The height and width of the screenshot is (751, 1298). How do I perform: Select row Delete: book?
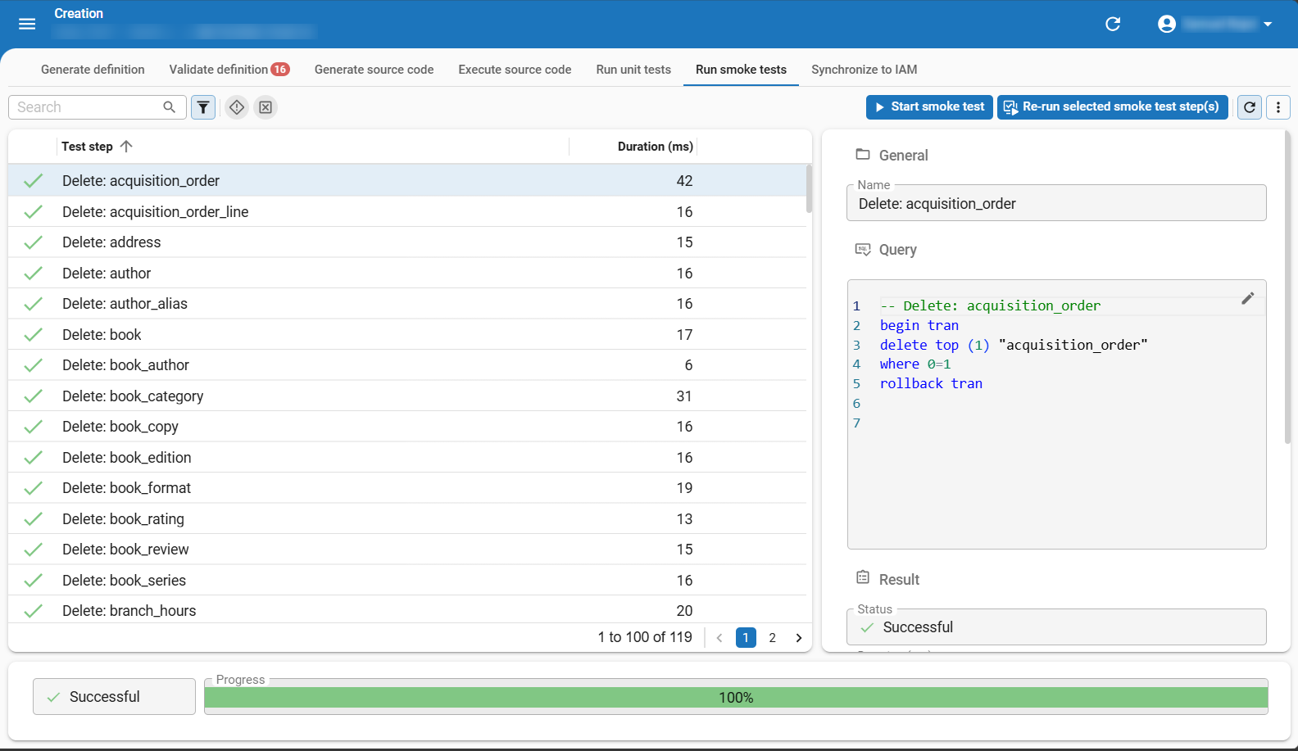(407, 334)
